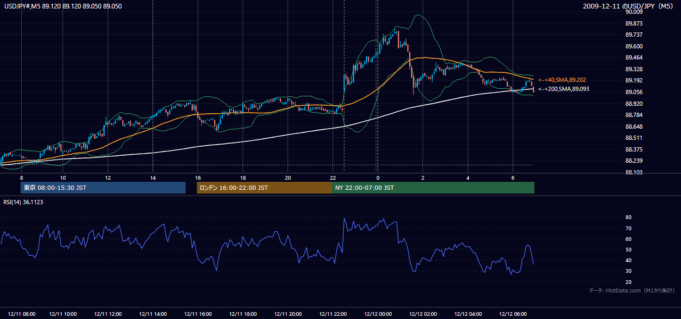Click bottom time label 12/11 12:00

108,314
